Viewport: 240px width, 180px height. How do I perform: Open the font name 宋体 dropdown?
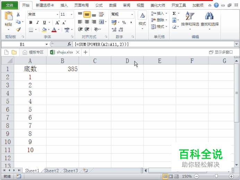[57, 15]
